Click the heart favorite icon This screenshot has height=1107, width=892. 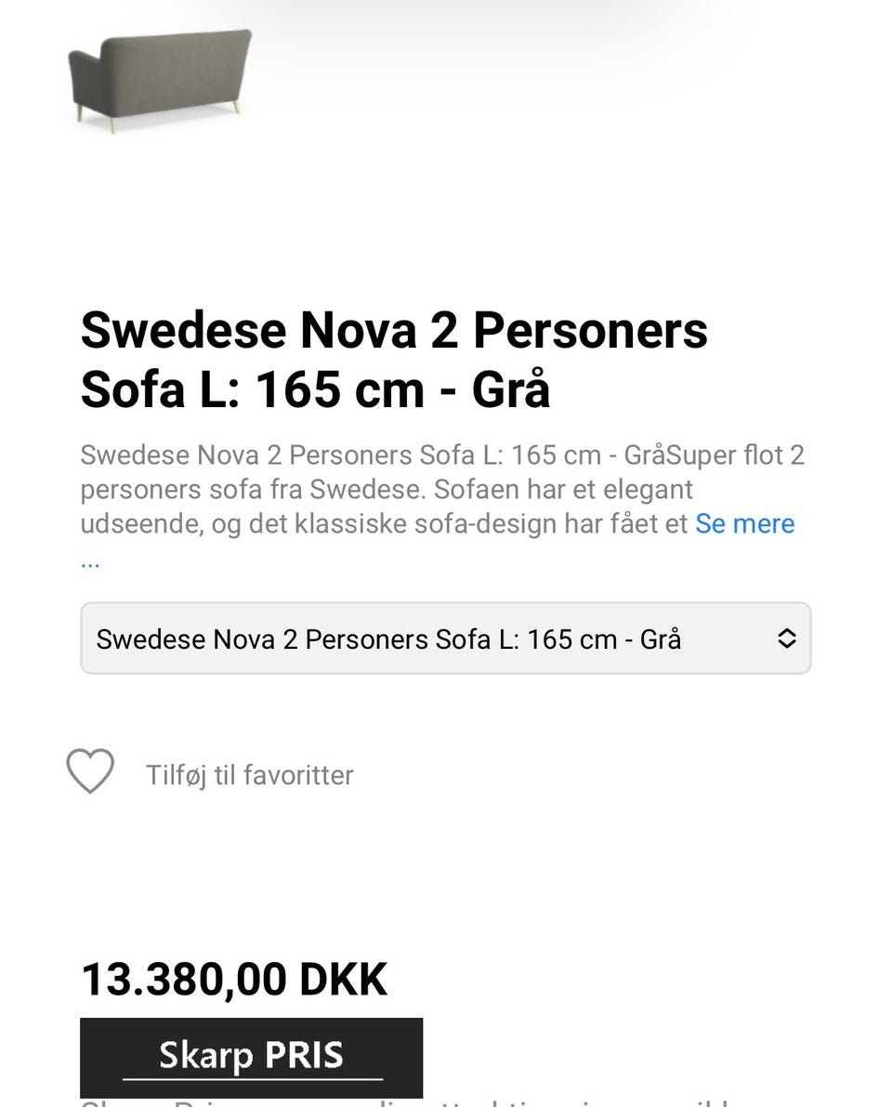[x=90, y=771]
